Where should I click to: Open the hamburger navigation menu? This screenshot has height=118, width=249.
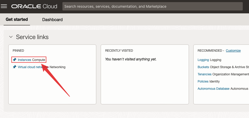pyautogui.click(x=4, y=6)
